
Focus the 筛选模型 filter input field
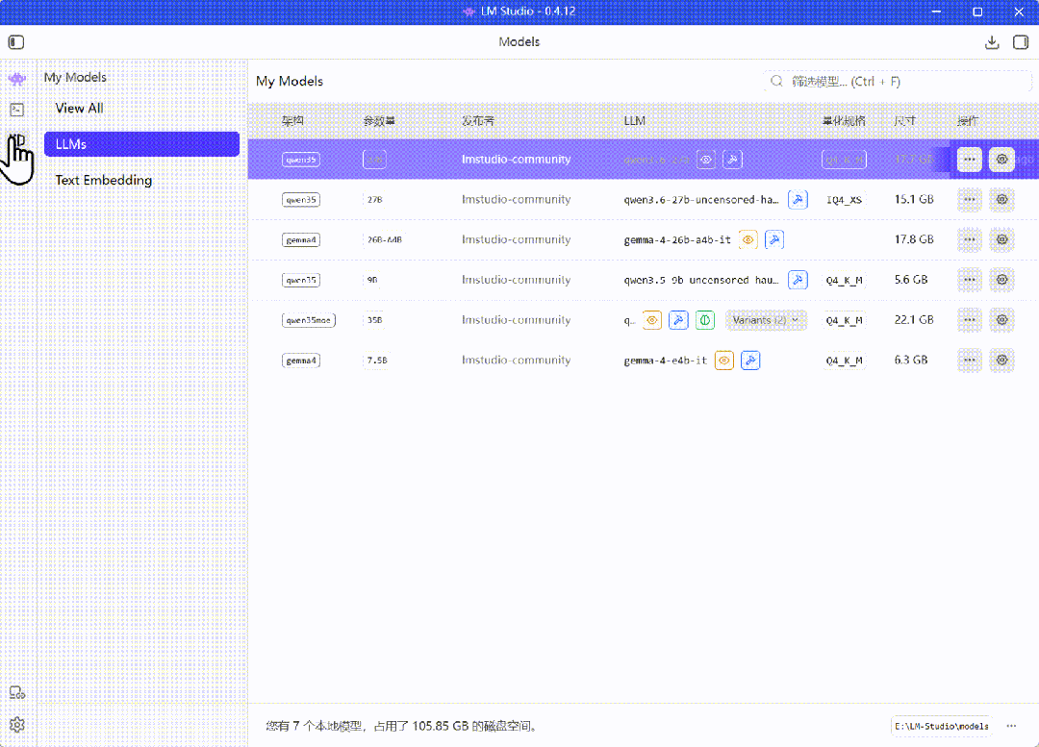click(x=898, y=81)
